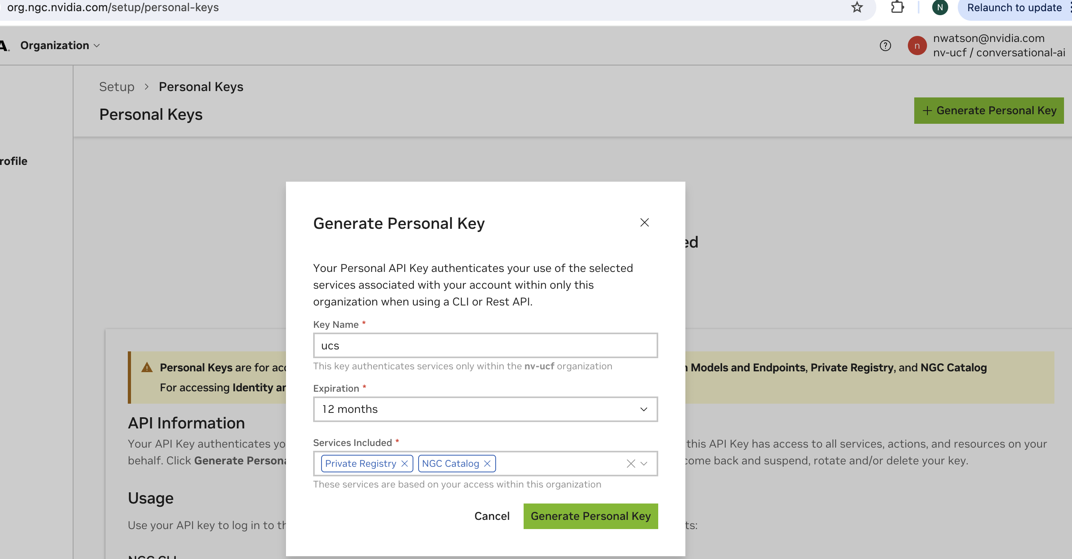Open the Expiration dropdown
The height and width of the screenshot is (559, 1072).
pos(485,409)
